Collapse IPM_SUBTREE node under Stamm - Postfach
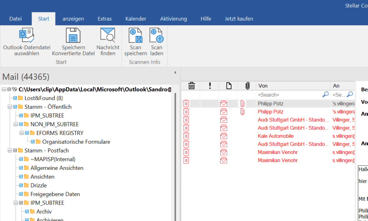The image size is (368, 221). pyautogui.click(x=15, y=203)
